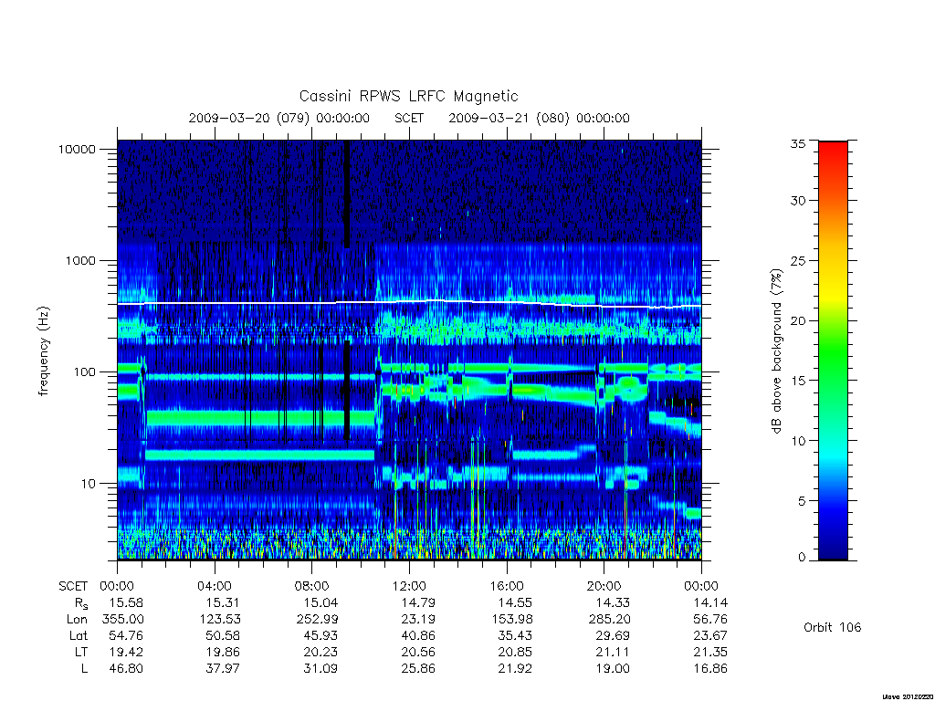Click the 1000 frequency tick label

tap(80, 260)
